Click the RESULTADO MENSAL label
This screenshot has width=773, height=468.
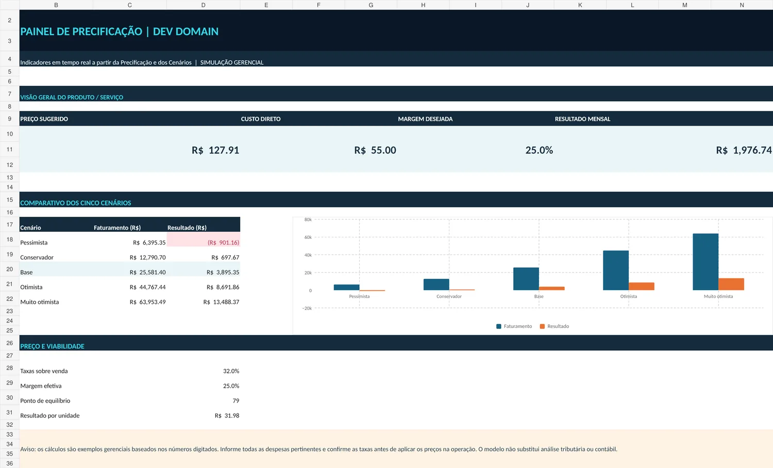(582, 119)
